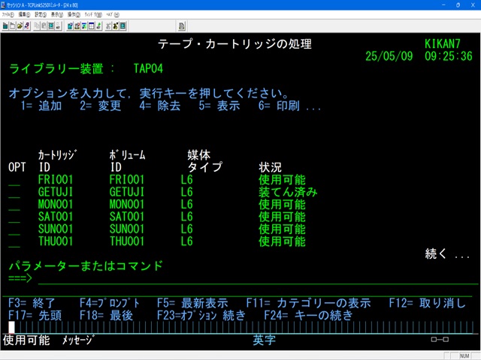Click the system name KIKAN7
The height and width of the screenshot is (360, 481).
(x=443, y=43)
